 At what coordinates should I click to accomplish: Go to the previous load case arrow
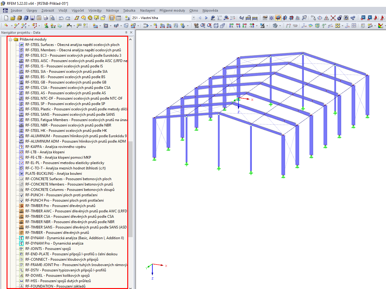click(x=200, y=18)
